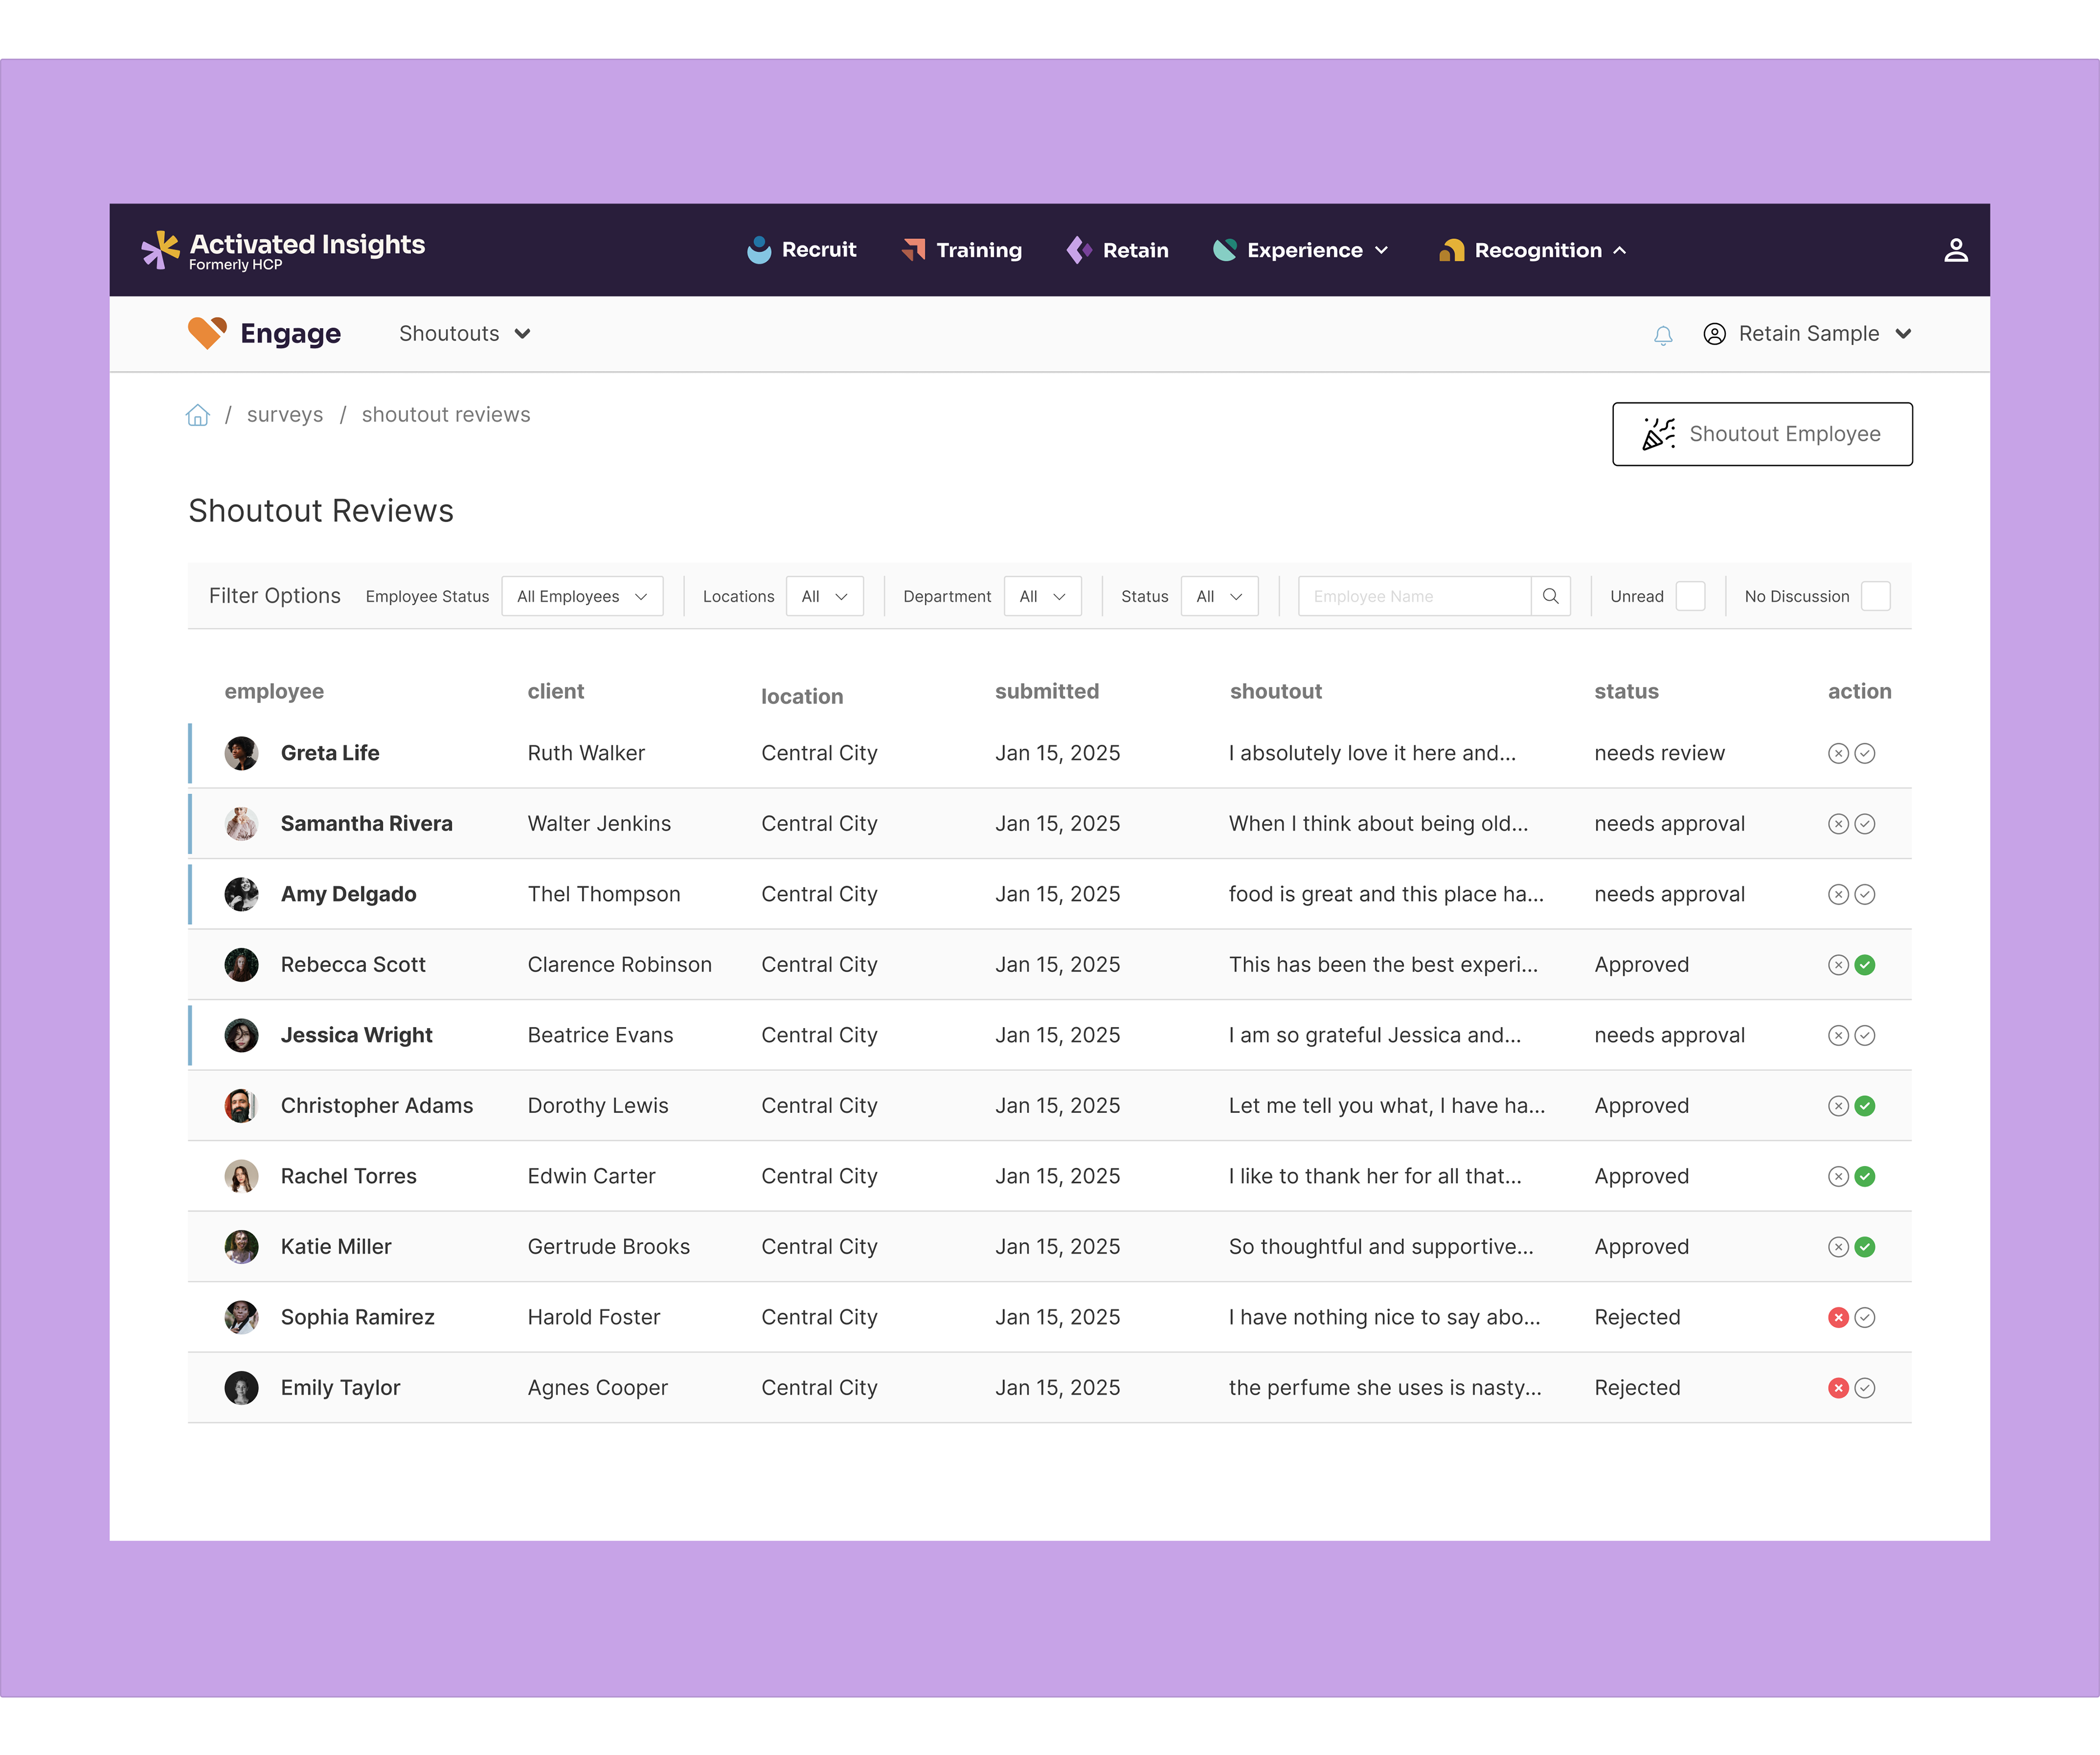Reject Samantha Rivera's shoutout with X icon
The image size is (2100, 1755).
tap(1838, 824)
